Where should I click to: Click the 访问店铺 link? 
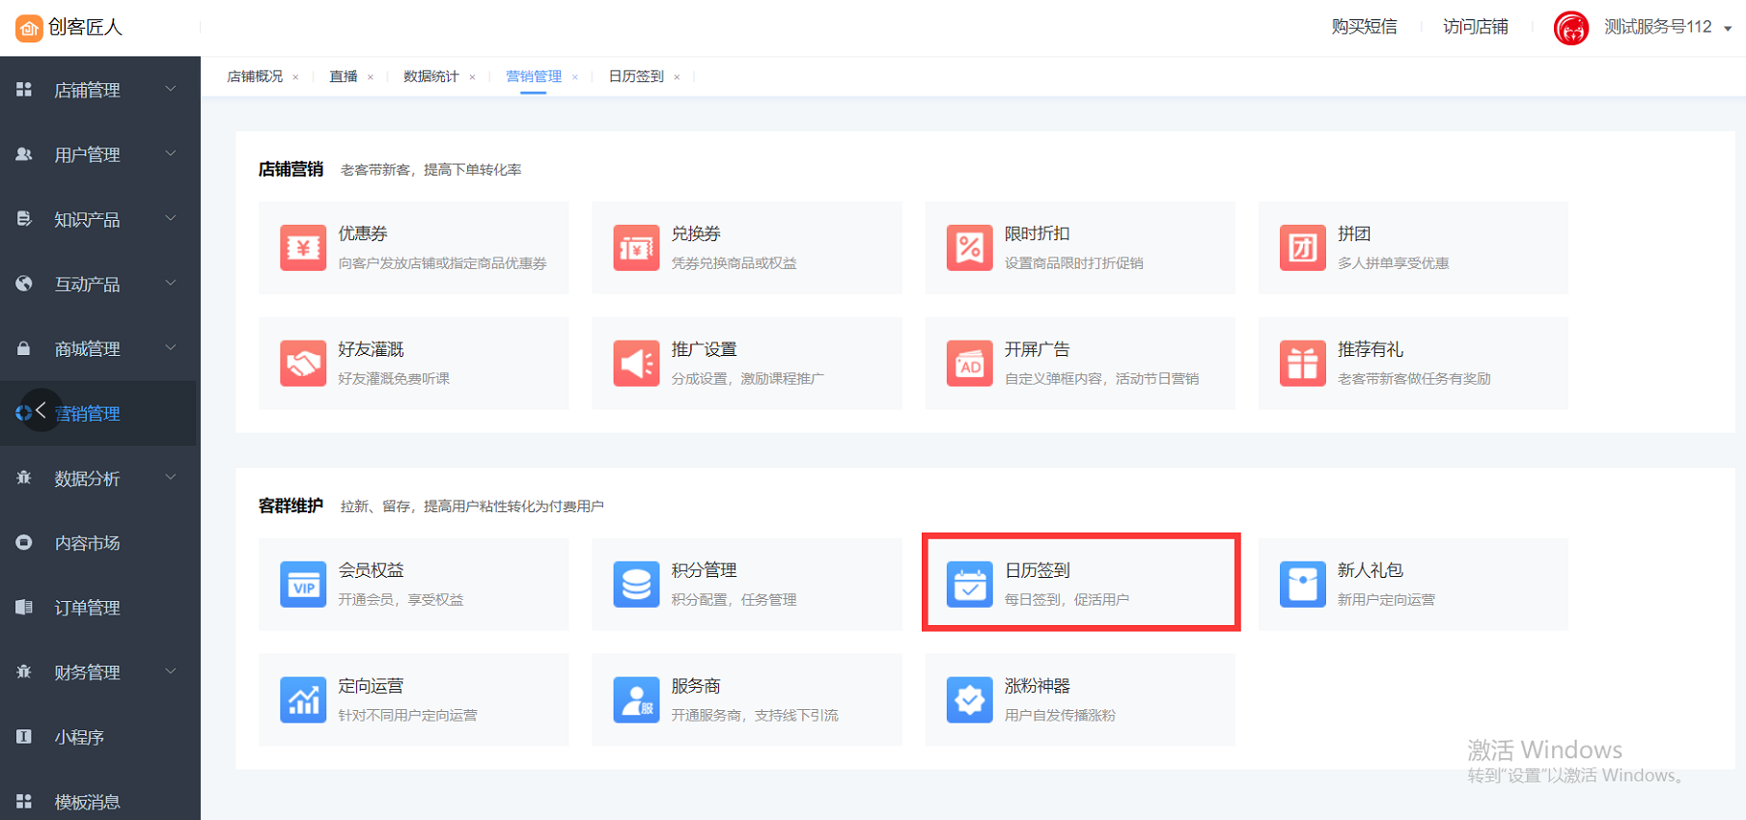(1475, 27)
